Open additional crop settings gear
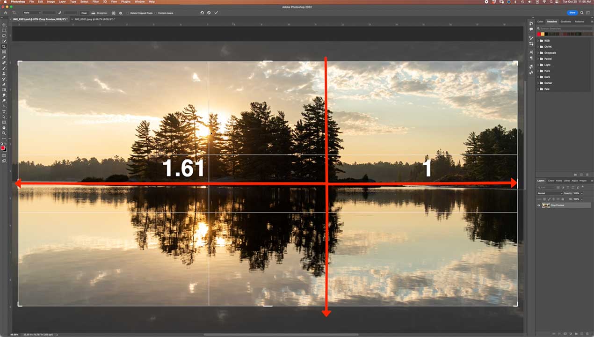Screen dimensions: 594x337 (121, 13)
